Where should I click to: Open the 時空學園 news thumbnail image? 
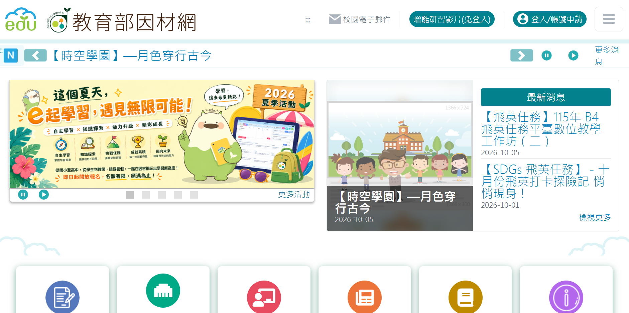pyautogui.click(x=400, y=155)
